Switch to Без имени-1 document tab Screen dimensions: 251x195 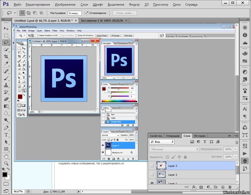click(102, 21)
